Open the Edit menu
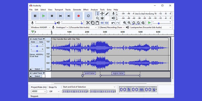The width and height of the screenshot is (202, 101). [x=36, y=10]
